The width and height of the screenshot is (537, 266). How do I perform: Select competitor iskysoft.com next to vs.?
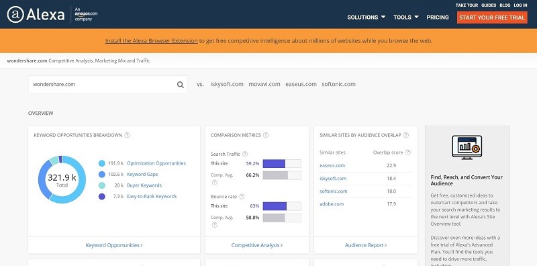coord(227,84)
